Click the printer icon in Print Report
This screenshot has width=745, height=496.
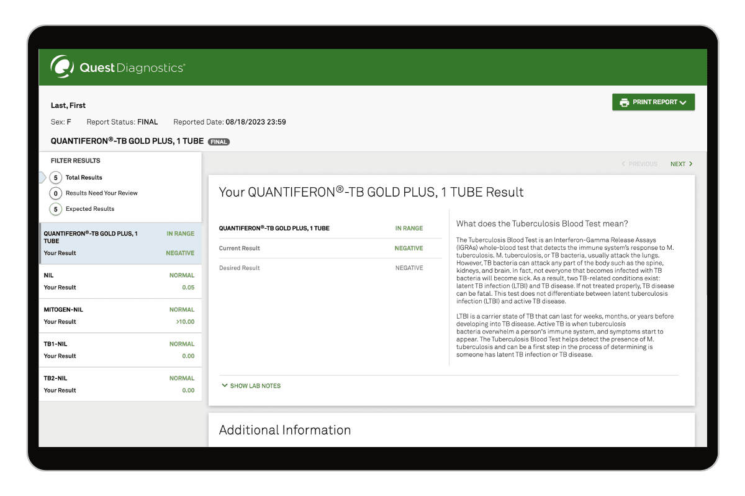coord(624,102)
